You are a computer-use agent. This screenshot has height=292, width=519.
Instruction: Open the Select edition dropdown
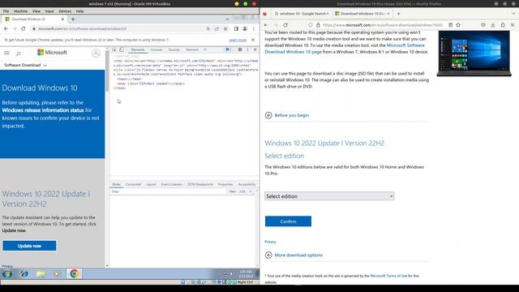point(329,196)
